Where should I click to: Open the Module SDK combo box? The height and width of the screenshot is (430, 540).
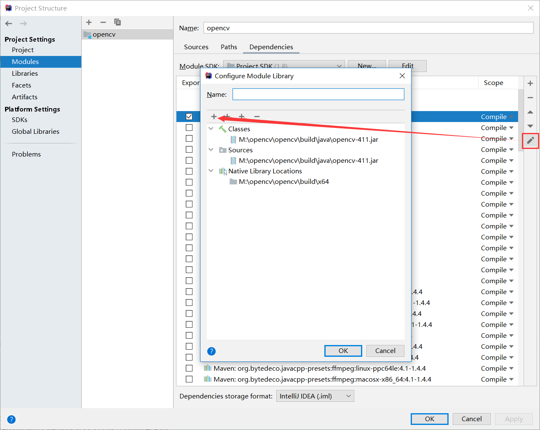coord(284,66)
